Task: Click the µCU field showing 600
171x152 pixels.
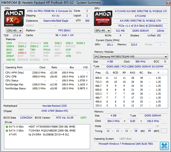Action: pyautogui.click(x=87, y=21)
